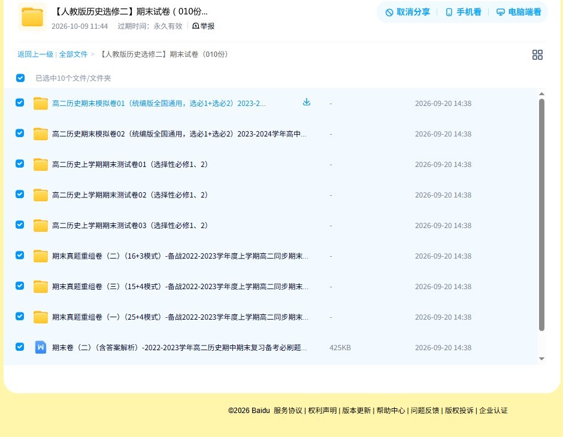This screenshot has width=563, height=437.
Task: Click folder icon of 期末测试卷02
Action: [41, 195]
